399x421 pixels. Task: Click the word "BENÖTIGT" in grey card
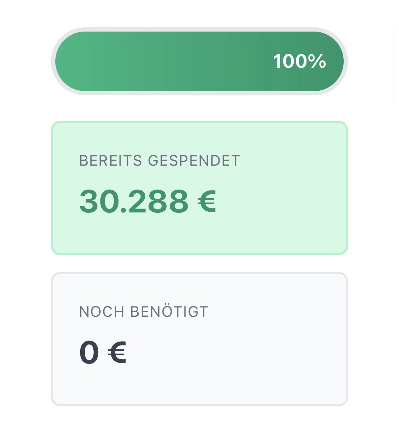point(169,312)
